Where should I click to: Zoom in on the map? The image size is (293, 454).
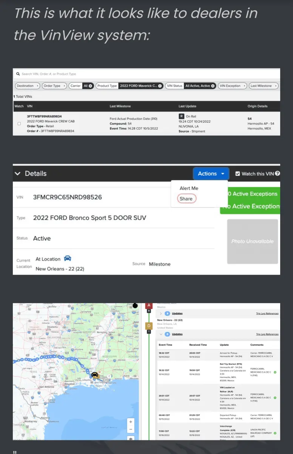click(x=131, y=422)
